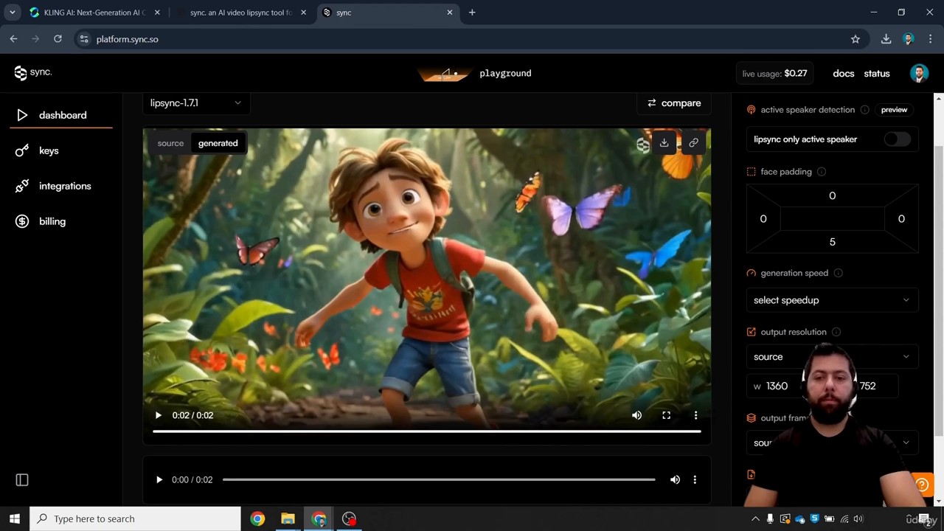Toggle lipsync only active speaker switch
The image size is (944, 531).
[x=897, y=139]
